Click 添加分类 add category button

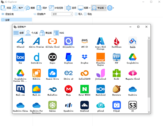click(x=7, y=14)
